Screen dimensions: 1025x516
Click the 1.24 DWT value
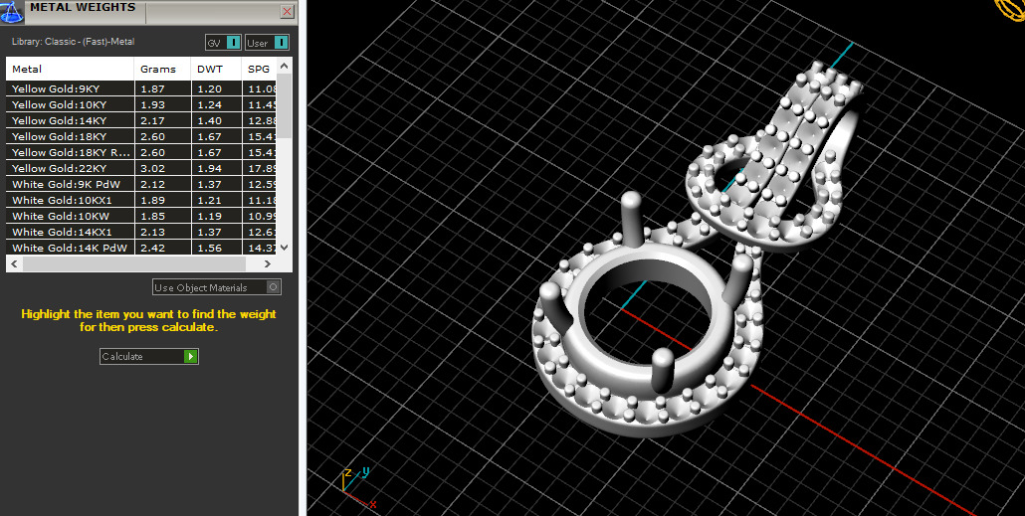coord(209,104)
